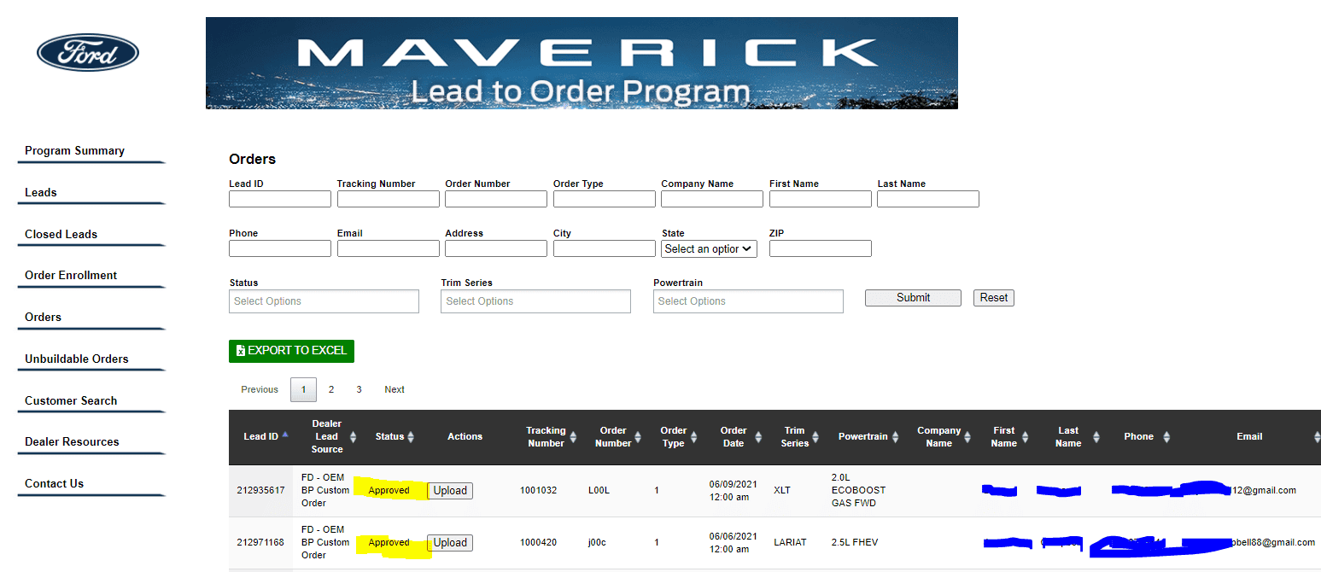Open Dealer Resources in sidebar
Screen dimensions: 1321x572
coord(72,442)
